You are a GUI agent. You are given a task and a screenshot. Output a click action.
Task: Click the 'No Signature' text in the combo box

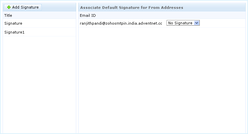[x=180, y=23]
